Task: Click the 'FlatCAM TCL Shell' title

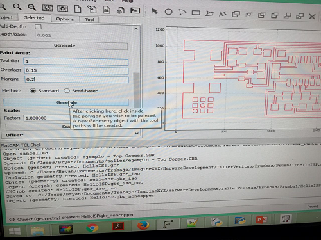Action: coord(21,145)
